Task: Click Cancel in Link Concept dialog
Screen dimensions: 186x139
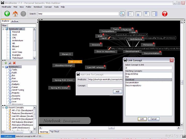Action: [x=153, y=119]
